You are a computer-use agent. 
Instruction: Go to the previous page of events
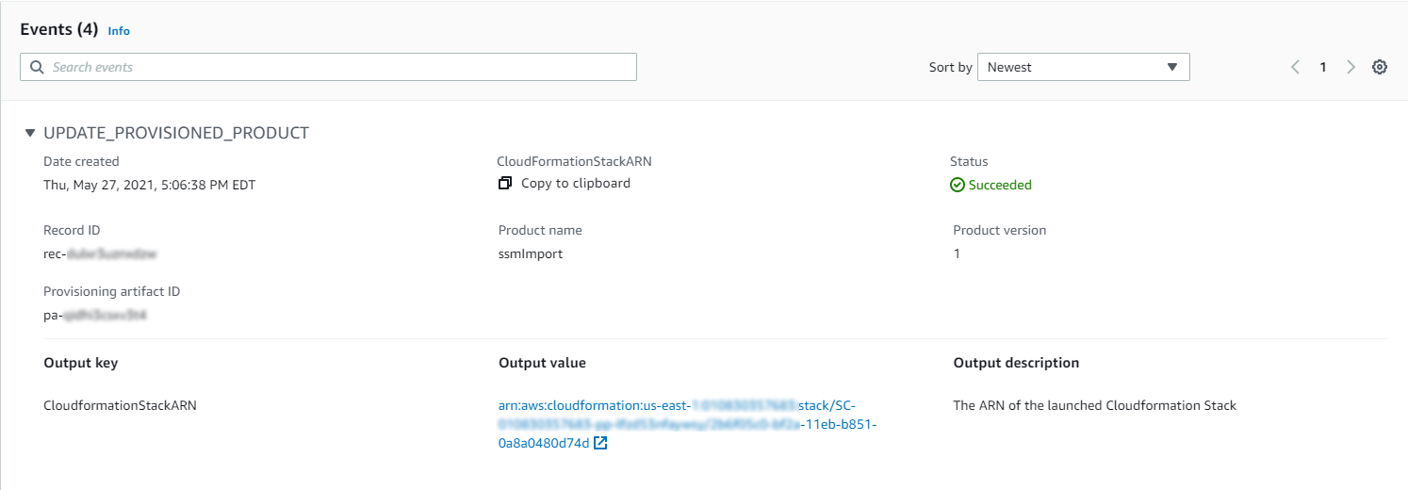[x=1295, y=67]
